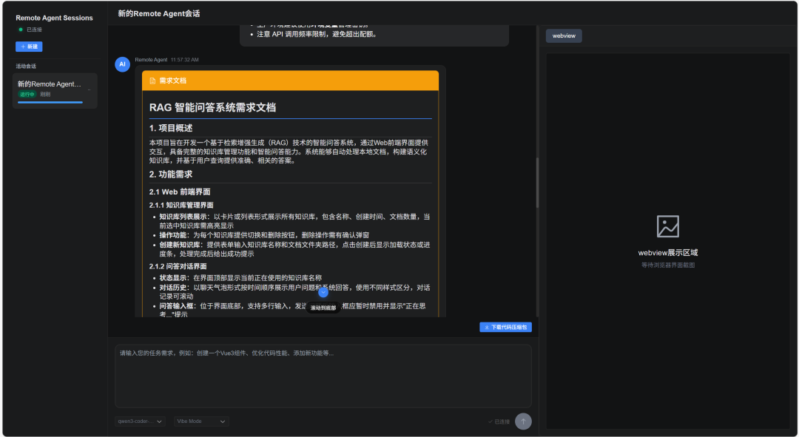799x437 pixels.
Task: Click 下载代码压缩包 download button
Action: (x=505, y=327)
